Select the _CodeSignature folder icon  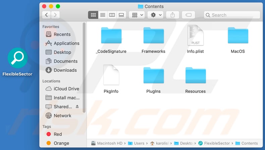(x=111, y=36)
